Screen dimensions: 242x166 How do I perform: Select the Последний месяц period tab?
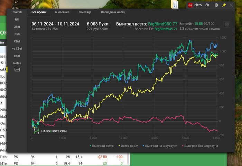[x=113, y=12]
